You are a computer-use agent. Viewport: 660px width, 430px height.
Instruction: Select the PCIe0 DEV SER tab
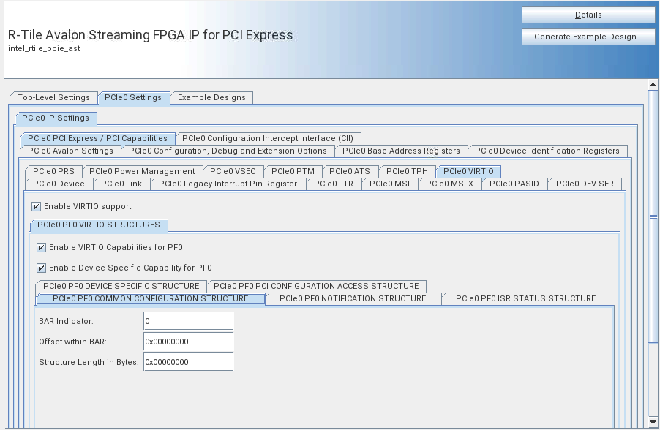[585, 184]
